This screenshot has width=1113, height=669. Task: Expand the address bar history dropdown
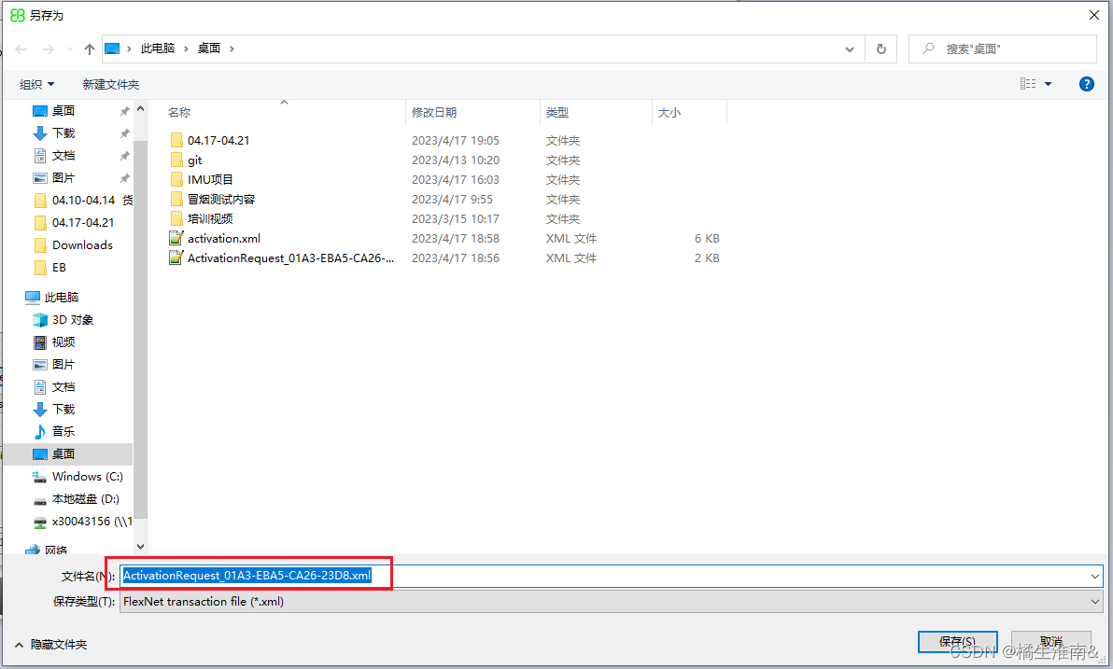pos(849,49)
